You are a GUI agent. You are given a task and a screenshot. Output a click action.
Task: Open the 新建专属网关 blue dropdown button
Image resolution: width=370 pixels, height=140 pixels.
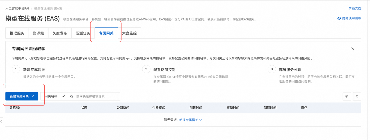click(22, 96)
